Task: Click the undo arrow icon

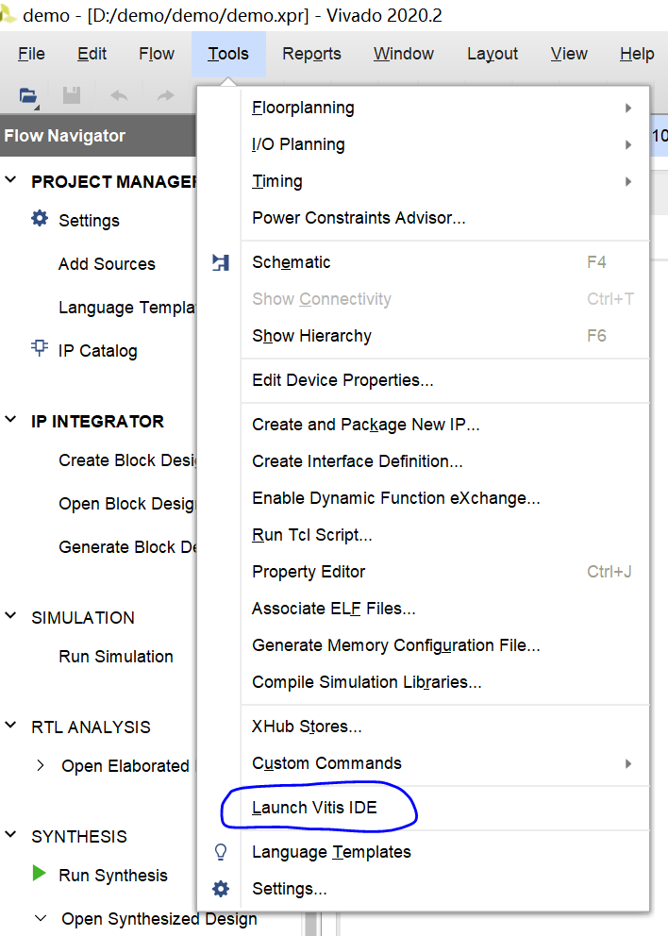Action: click(x=119, y=95)
